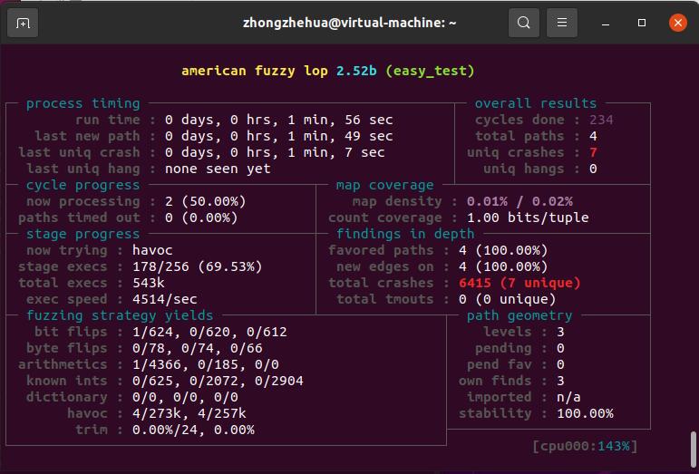
Task: Maximize the terminal window
Action: [642, 23]
